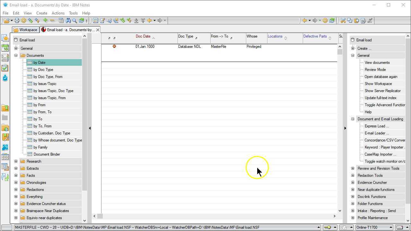Screen dimensions: 411x231
Task: Switch to the Workspace tab
Action: pos(26,30)
